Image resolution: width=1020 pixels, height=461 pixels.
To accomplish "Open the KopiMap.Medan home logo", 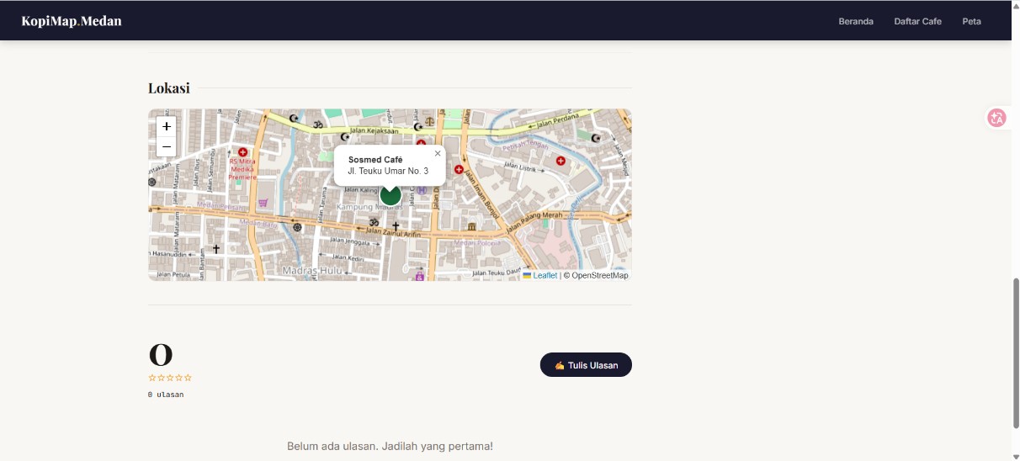I will click(x=72, y=21).
